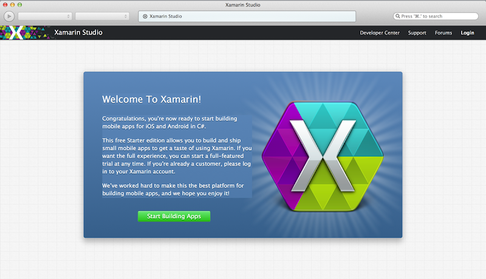Click the 'Xamarin Studio' header title text
486x279 pixels.
78,33
